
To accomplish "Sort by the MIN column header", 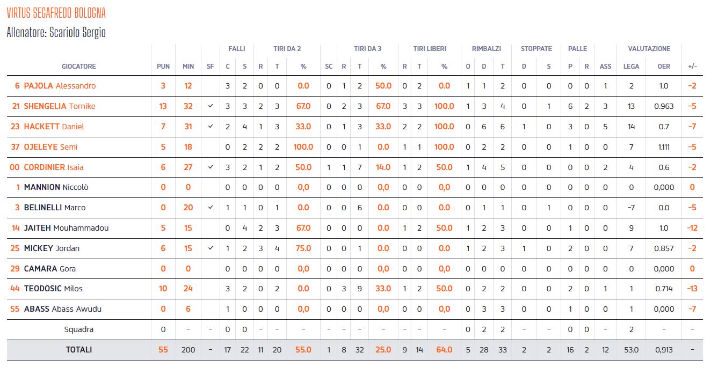I will (x=188, y=67).
